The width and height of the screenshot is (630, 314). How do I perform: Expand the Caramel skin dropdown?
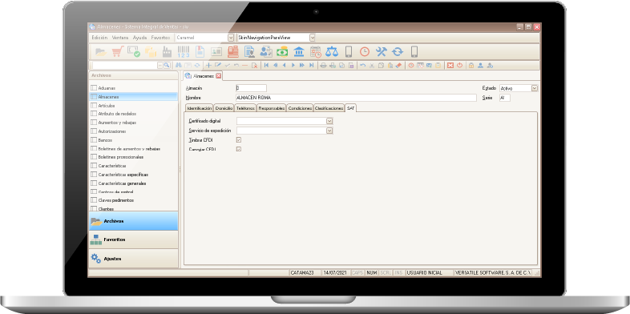pyautogui.click(x=231, y=38)
